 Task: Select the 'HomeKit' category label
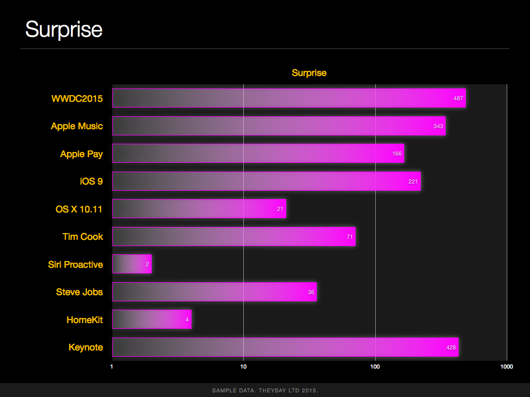click(84, 320)
